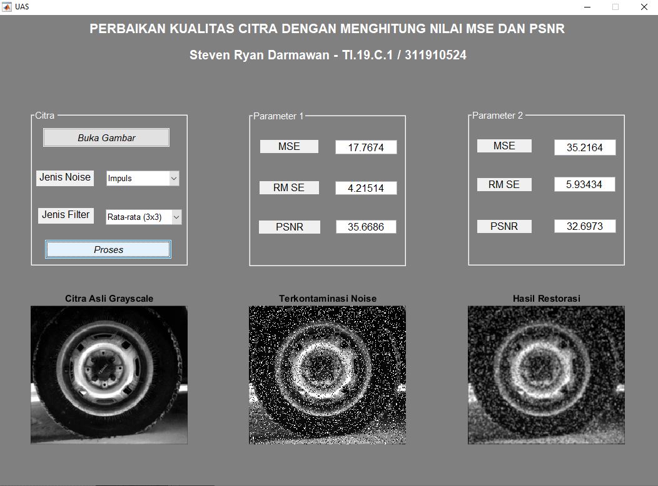The image size is (658, 486).
Task: Select the MSE value field showing 17.7674
Action: (x=366, y=147)
